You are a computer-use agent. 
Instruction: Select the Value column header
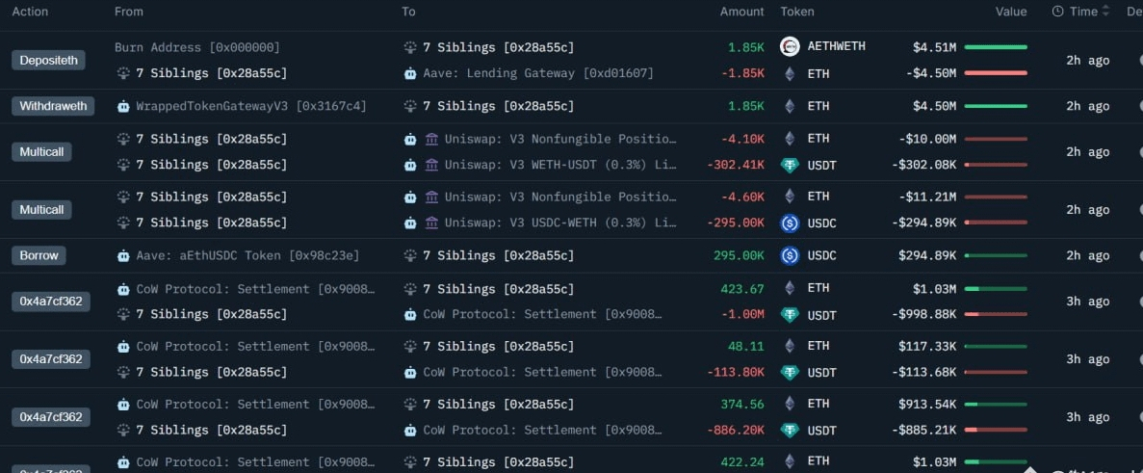click(1011, 12)
